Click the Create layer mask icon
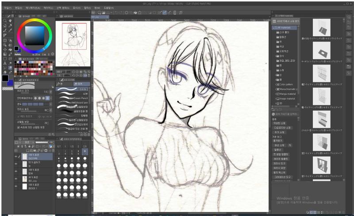This screenshot has width=354, height=216. coord(46,150)
